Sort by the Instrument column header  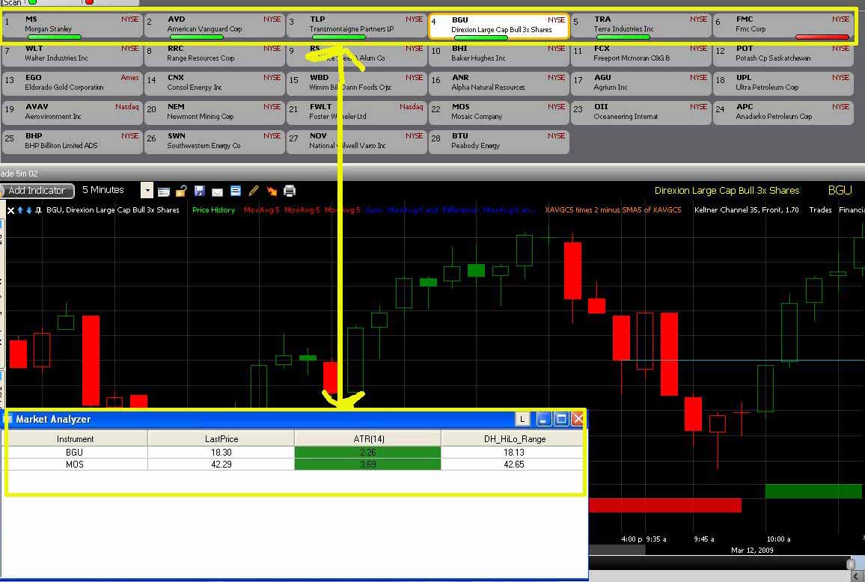click(x=76, y=438)
